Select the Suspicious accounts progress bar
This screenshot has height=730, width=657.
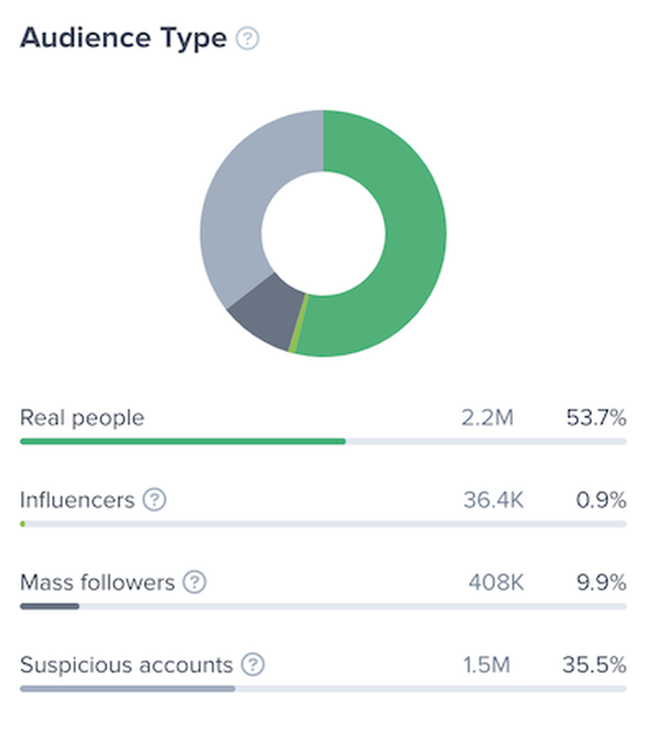pyautogui.click(x=127, y=689)
